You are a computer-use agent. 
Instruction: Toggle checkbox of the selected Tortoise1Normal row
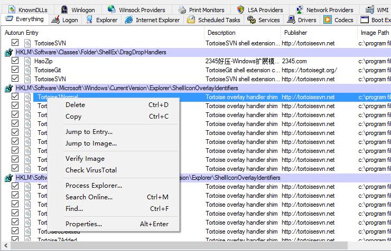pos(15,96)
